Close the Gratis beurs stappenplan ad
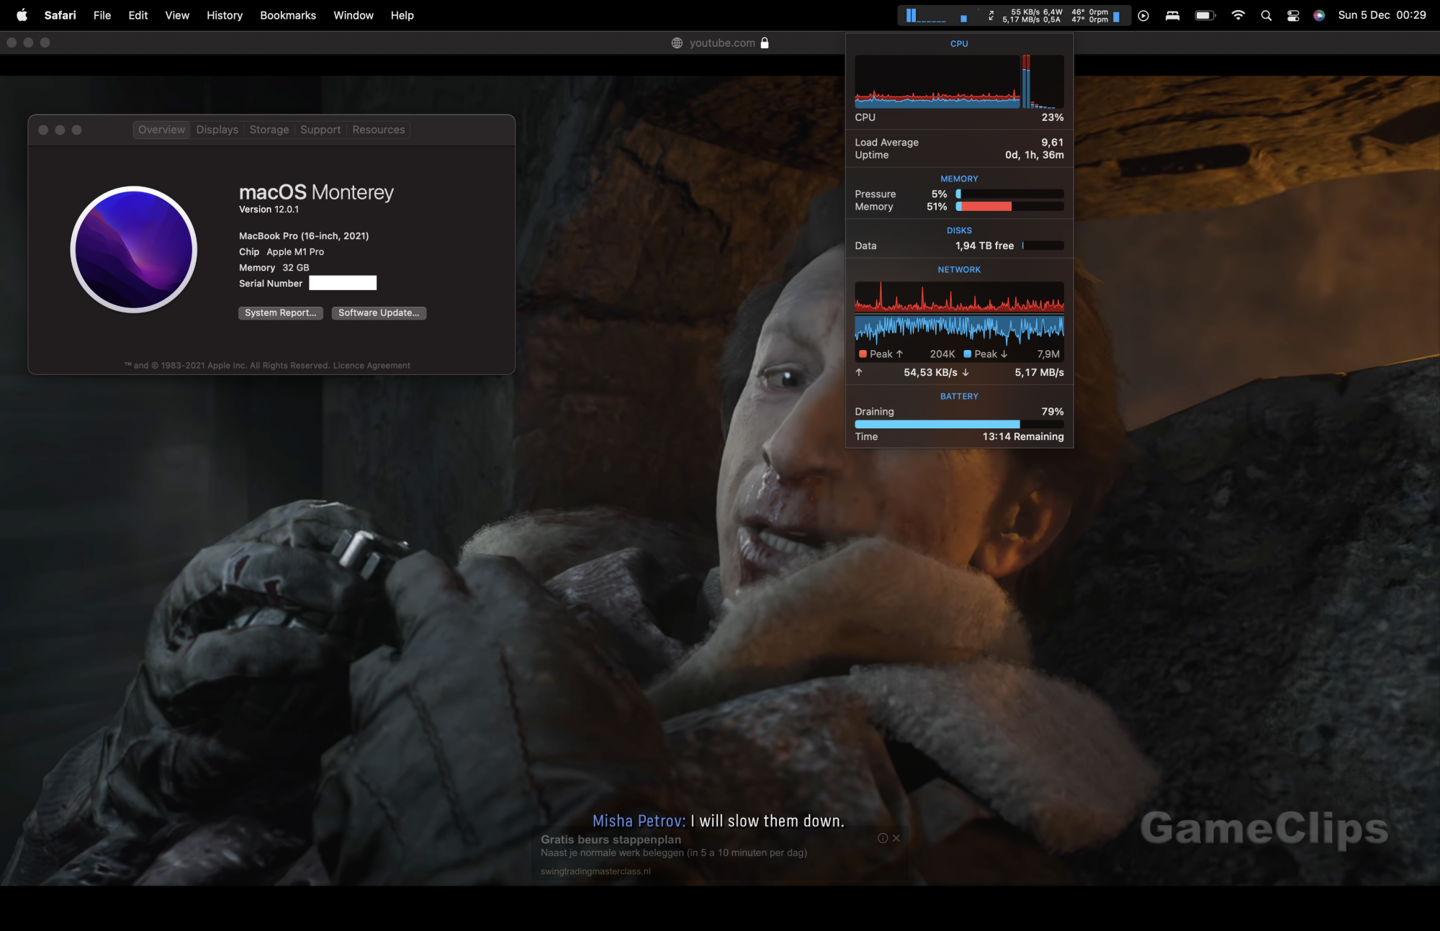This screenshot has height=931, width=1440. [896, 838]
